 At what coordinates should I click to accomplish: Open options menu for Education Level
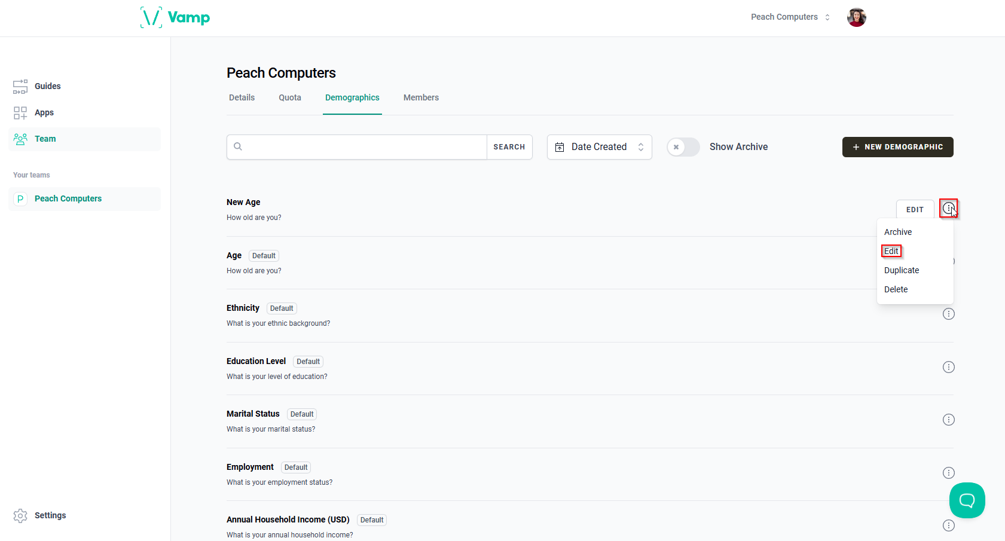coord(948,367)
